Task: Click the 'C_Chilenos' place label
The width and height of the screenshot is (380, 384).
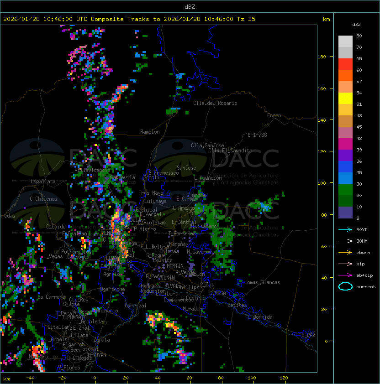Action: click(x=43, y=199)
